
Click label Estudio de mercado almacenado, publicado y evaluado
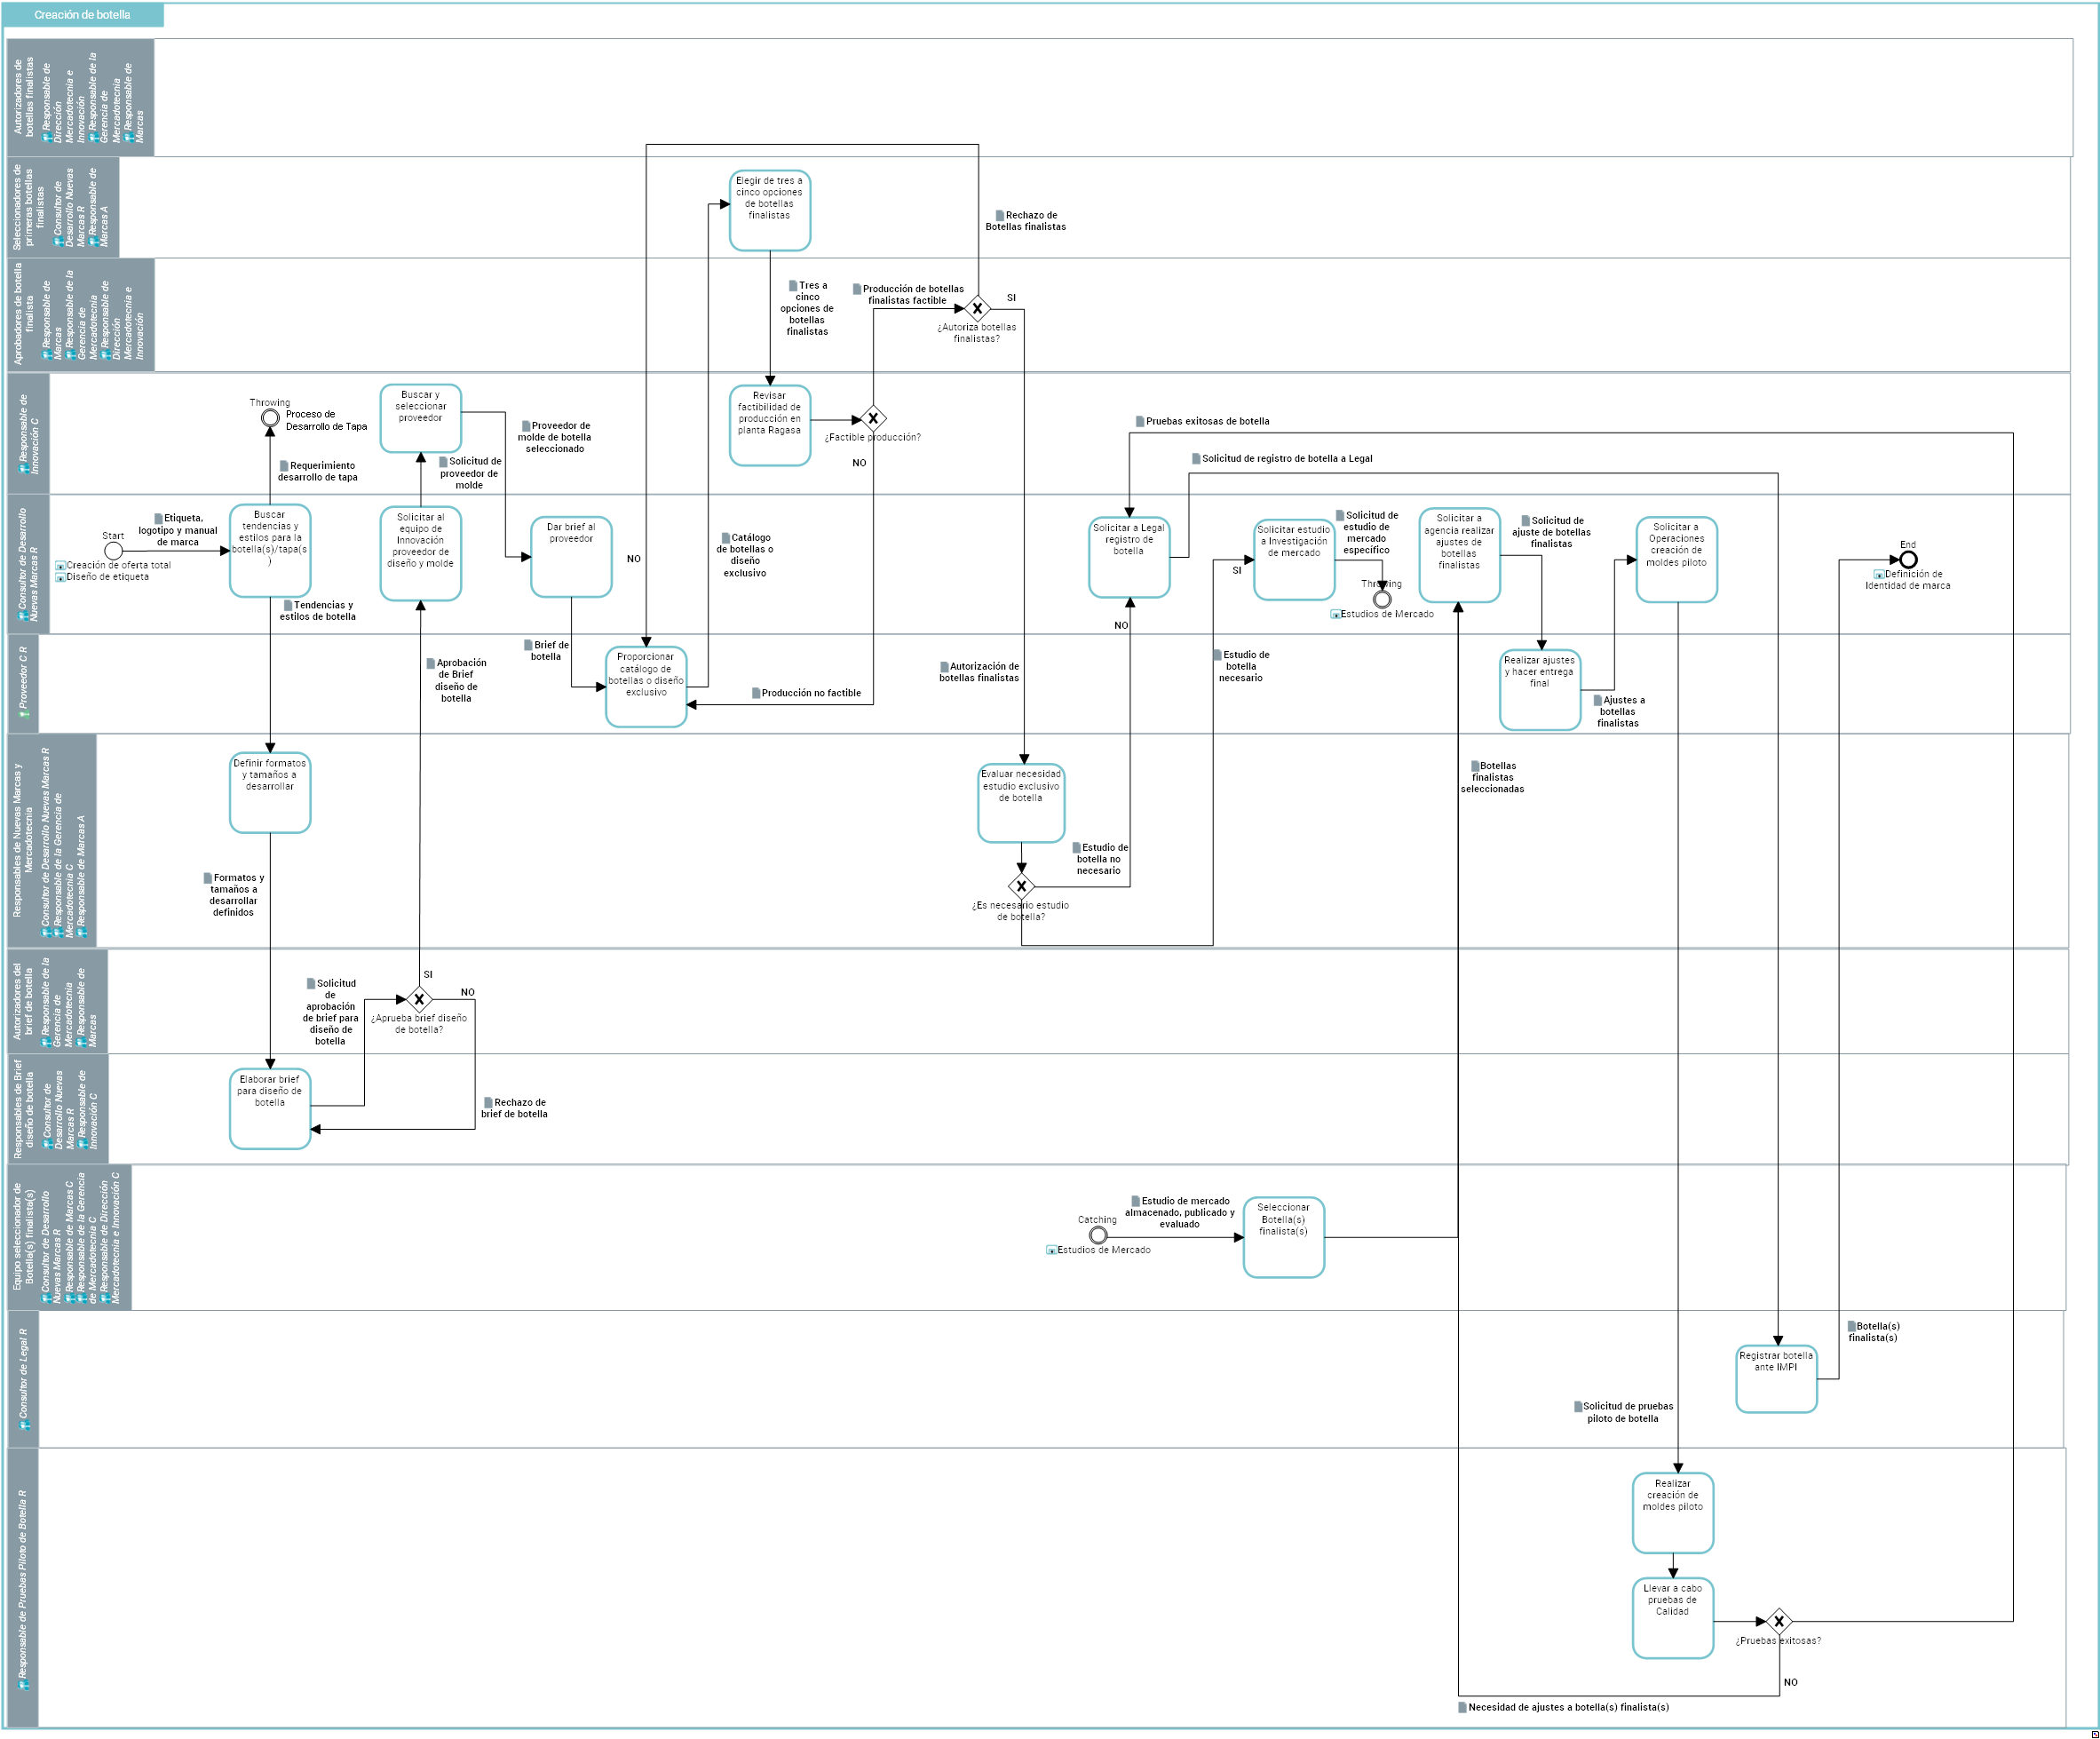point(1180,1212)
